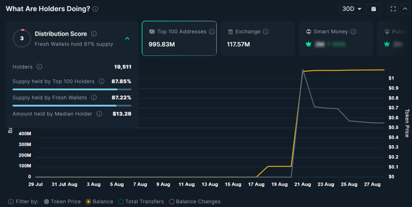
Task: Collapse the Distribution Score panel chevron
Action: pyautogui.click(x=127, y=39)
